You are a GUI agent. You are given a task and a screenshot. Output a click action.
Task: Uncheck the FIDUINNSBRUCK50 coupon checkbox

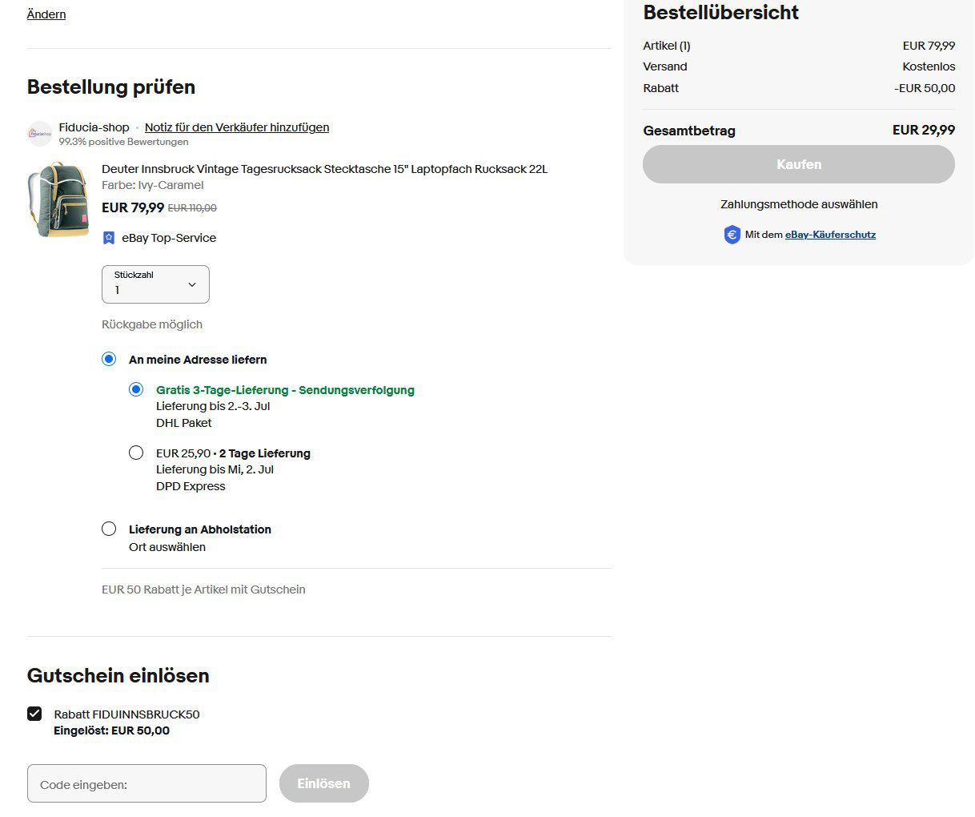(34, 714)
